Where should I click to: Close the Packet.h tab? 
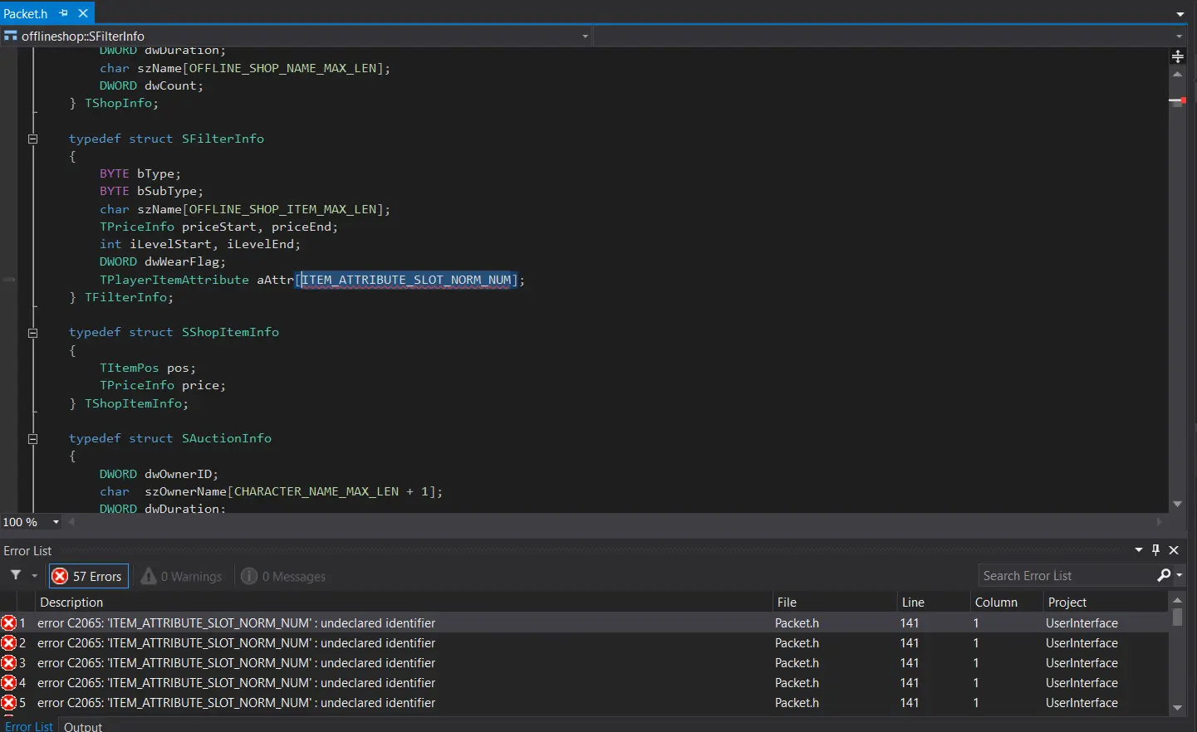[83, 13]
